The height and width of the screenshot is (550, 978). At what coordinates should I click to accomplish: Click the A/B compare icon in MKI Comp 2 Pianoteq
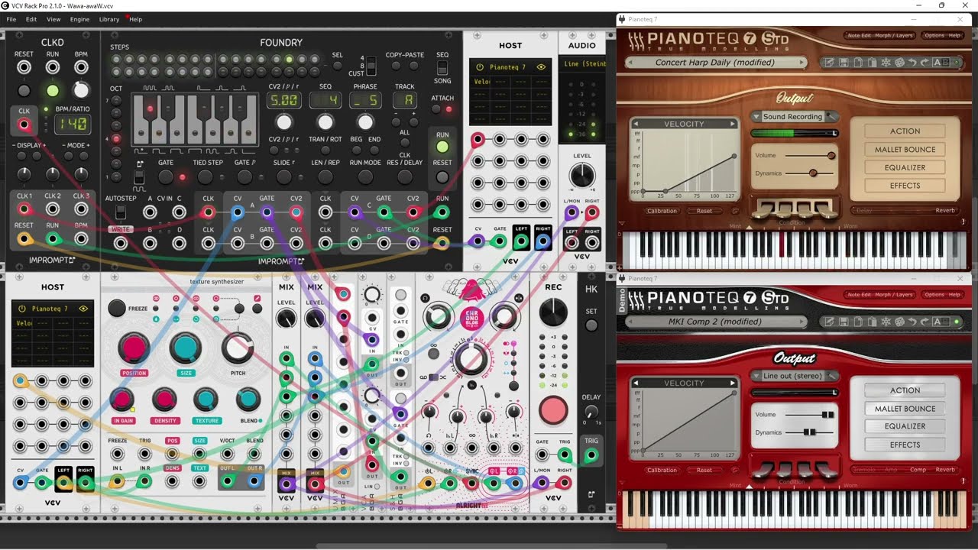tap(941, 322)
